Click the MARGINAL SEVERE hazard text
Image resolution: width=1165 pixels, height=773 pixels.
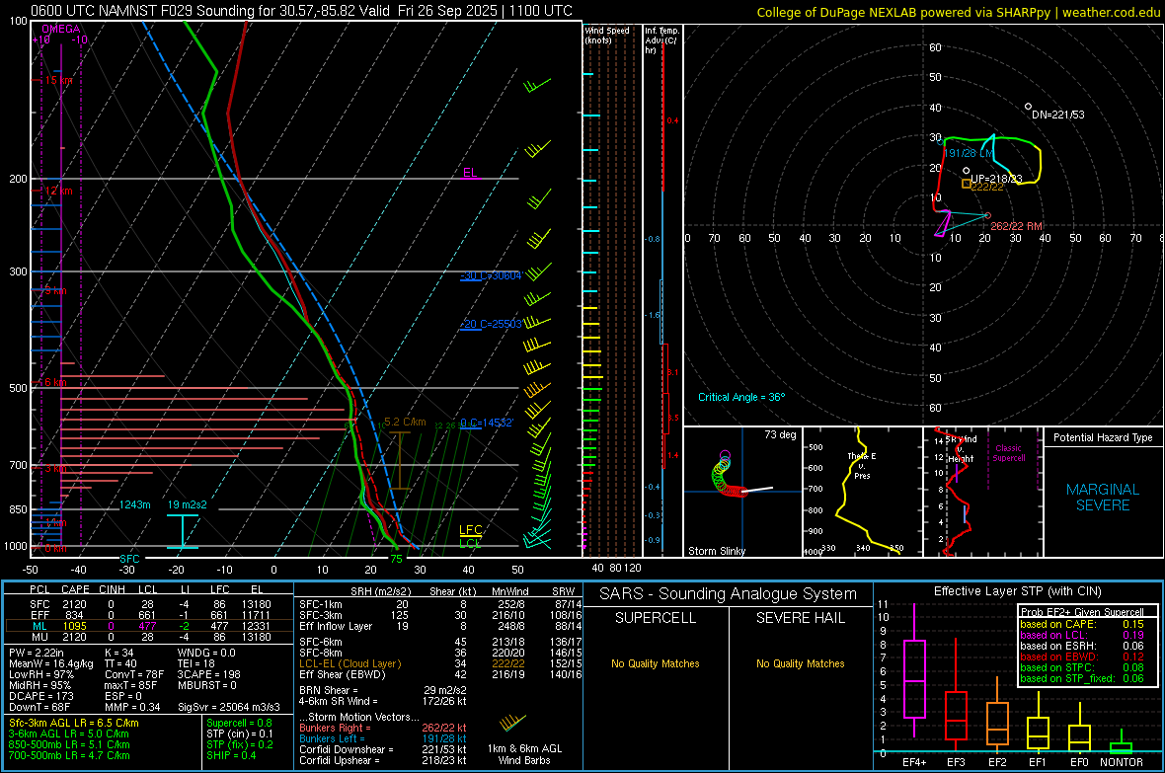pos(1103,498)
